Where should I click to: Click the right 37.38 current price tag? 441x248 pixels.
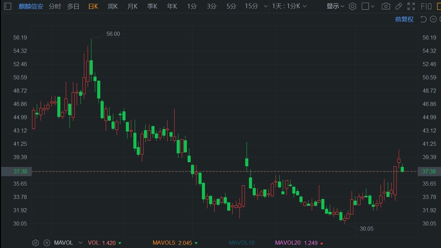coord(429,171)
